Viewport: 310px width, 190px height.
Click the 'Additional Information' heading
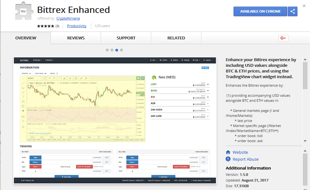[x=248, y=168]
